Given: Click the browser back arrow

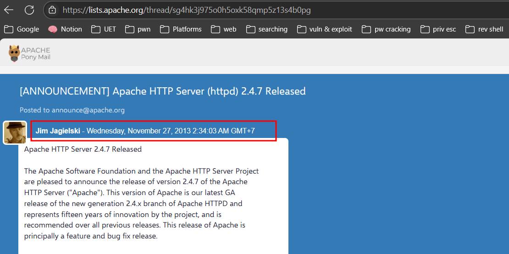Looking at the screenshot, I should [x=9, y=10].
